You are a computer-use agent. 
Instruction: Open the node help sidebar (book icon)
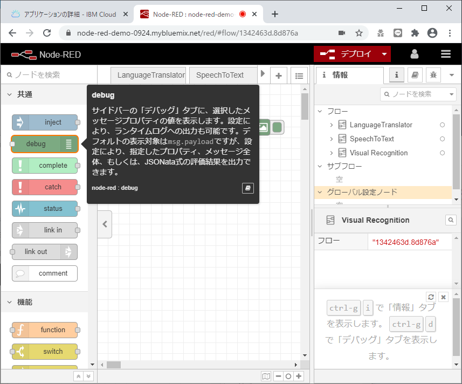[415, 75]
